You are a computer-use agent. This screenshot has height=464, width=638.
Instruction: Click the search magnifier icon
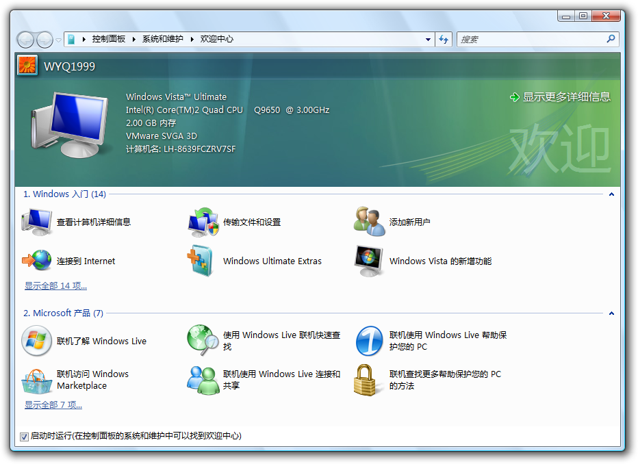(611, 39)
